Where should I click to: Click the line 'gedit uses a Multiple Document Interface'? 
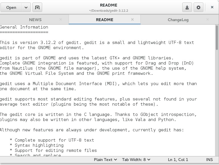pos(98,84)
